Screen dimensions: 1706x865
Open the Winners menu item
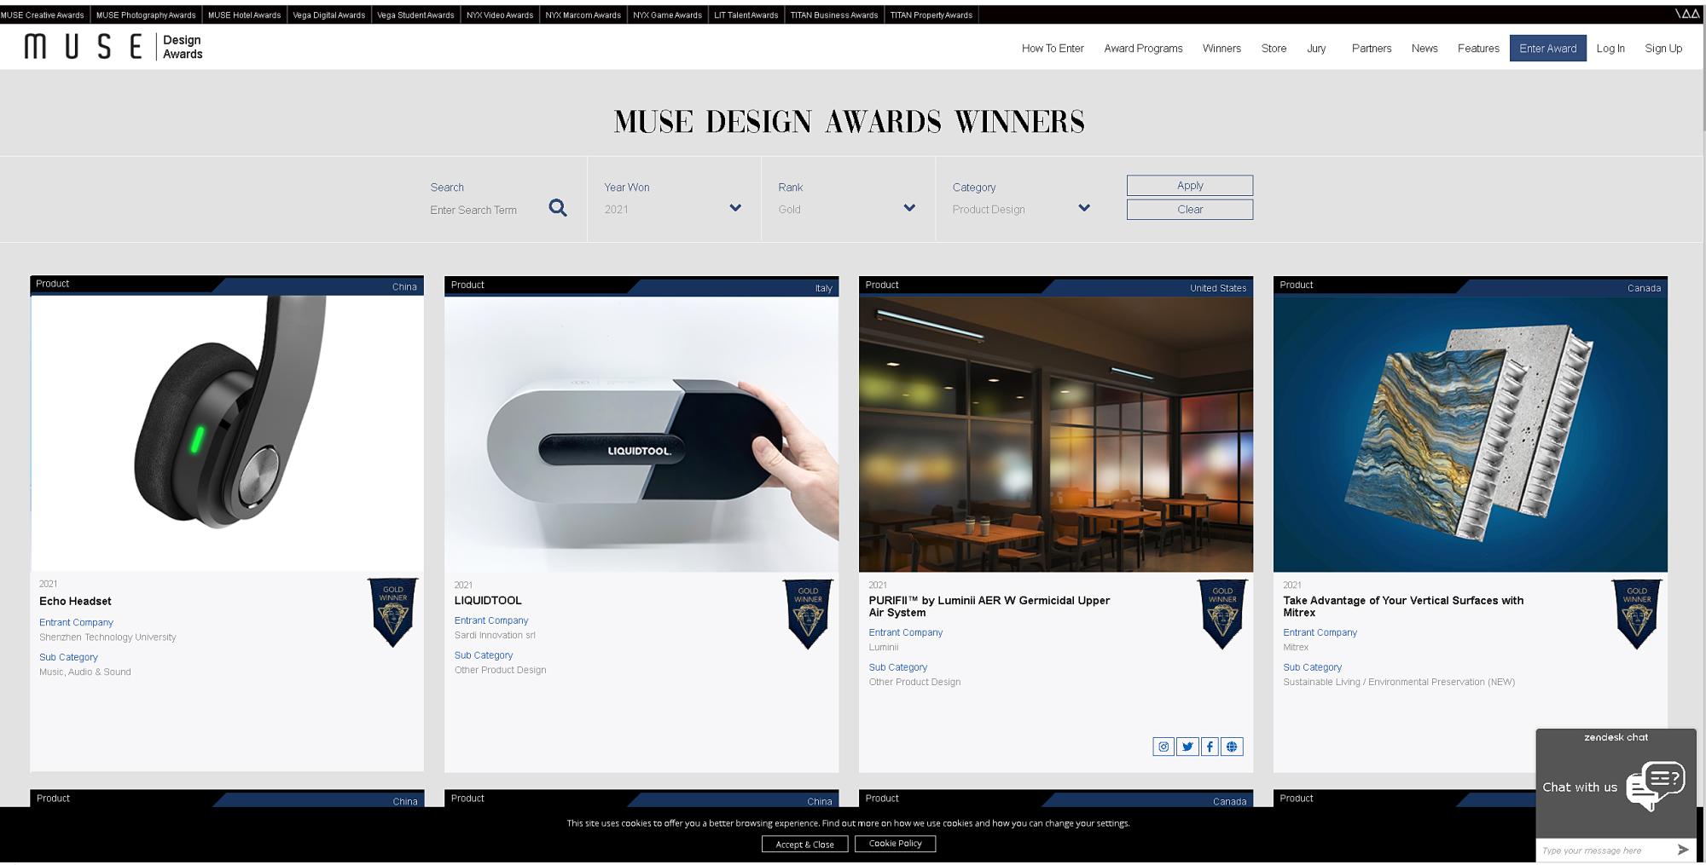tap(1221, 49)
